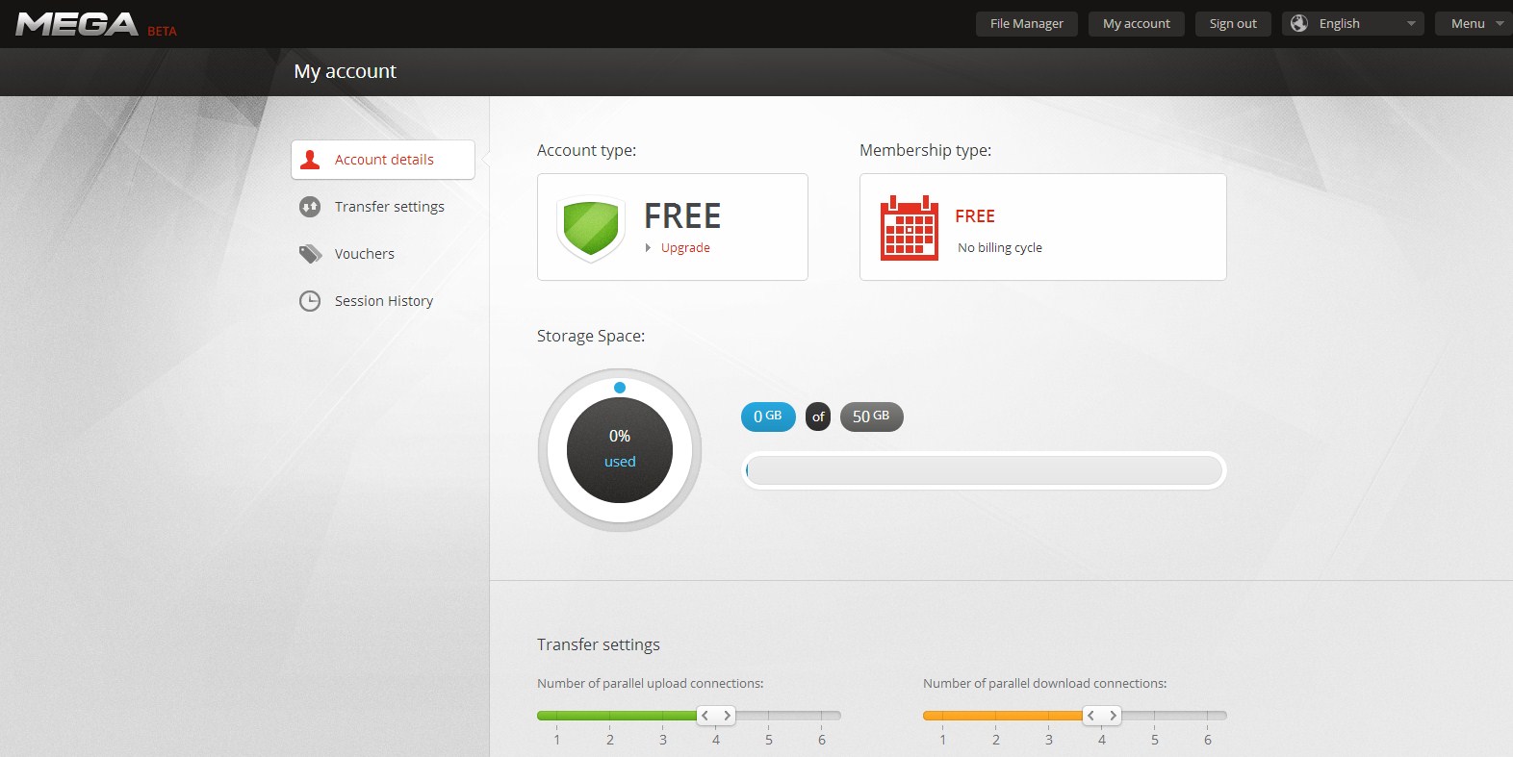This screenshot has width=1513, height=757.
Task: Open Session History section
Action: tap(383, 301)
